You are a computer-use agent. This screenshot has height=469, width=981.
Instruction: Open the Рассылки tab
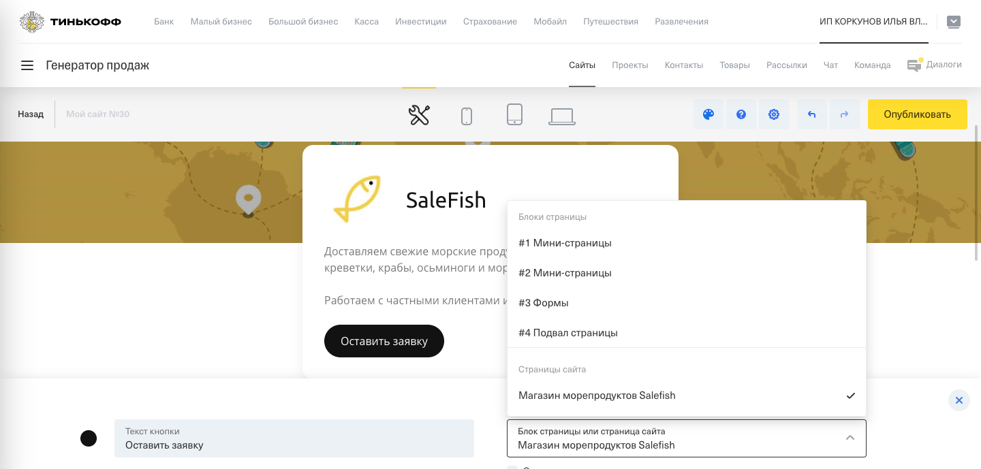787,65
